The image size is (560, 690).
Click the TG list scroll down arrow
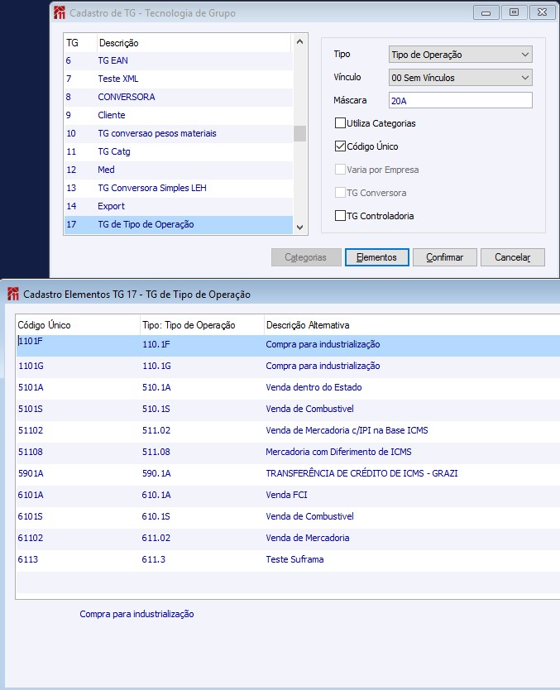point(300,228)
